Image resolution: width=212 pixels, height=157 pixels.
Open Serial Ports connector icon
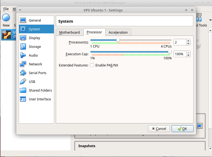click(x=23, y=73)
